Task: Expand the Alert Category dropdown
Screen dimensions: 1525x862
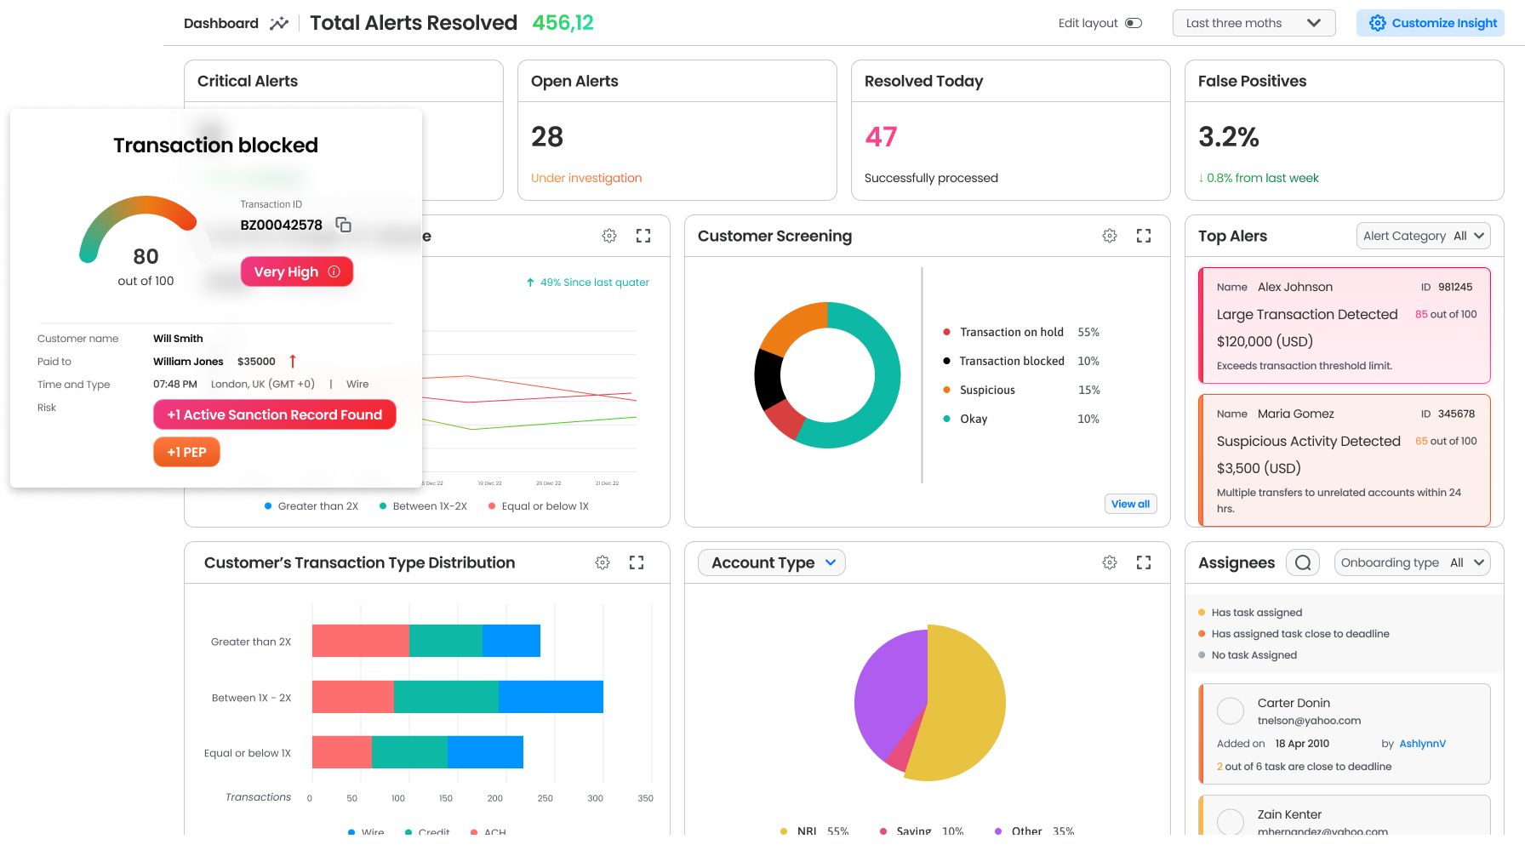Action: tap(1423, 236)
